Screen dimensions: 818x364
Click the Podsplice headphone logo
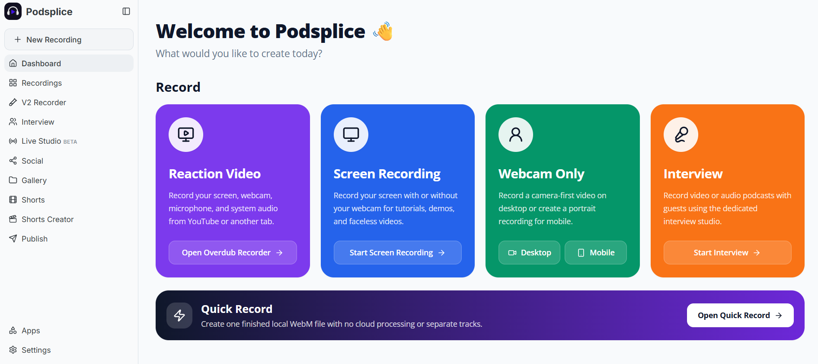click(13, 11)
